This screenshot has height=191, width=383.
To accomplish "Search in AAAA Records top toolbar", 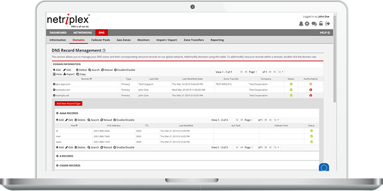I will click(93, 120).
